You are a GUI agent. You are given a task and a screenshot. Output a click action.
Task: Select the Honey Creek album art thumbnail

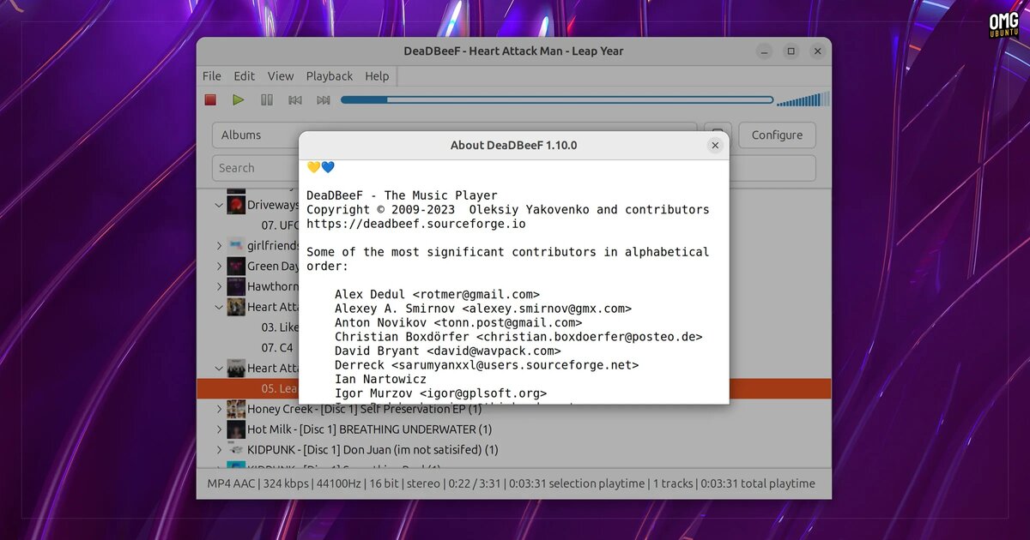coord(235,409)
